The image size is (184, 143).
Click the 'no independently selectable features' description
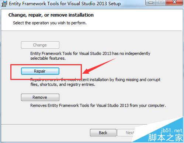(90, 56)
